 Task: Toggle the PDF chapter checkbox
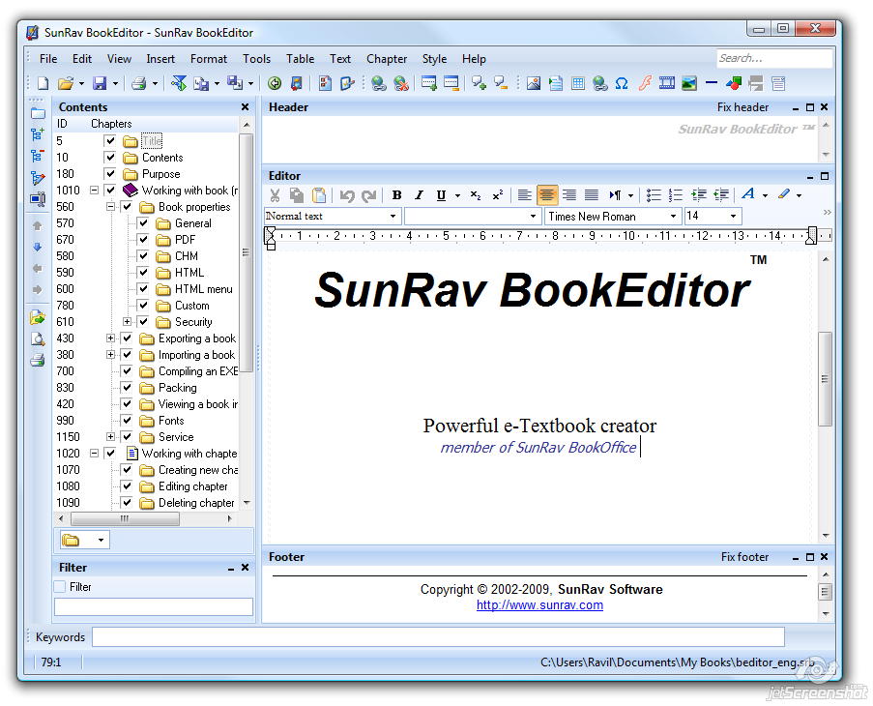click(143, 240)
